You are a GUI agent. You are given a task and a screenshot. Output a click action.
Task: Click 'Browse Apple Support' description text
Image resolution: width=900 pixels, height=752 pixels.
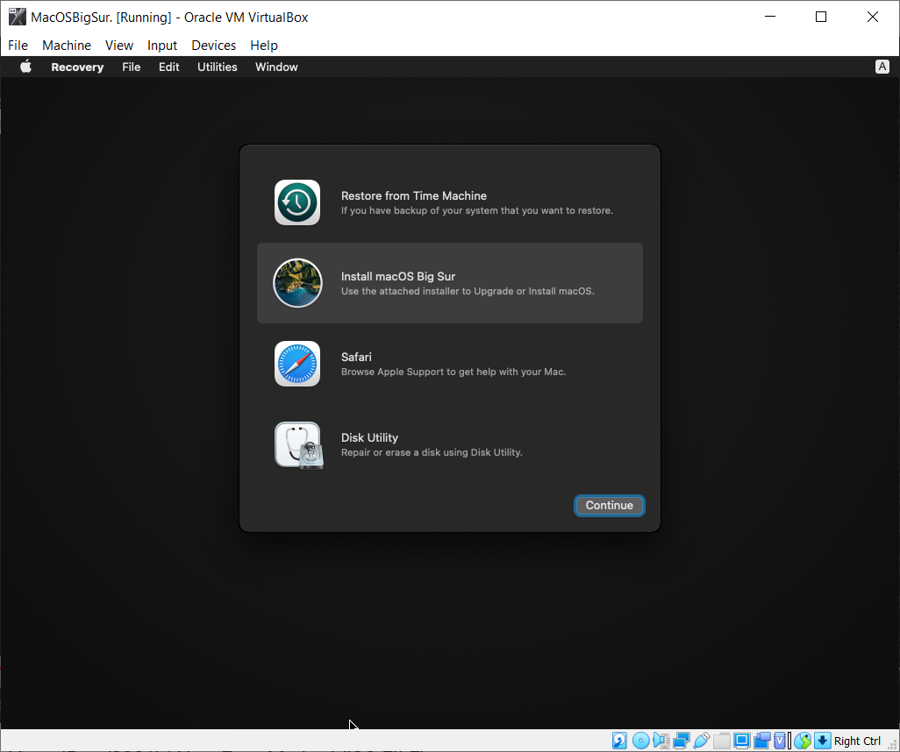point(454,372)
